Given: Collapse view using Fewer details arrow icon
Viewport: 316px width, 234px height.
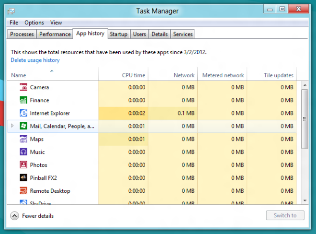Looking at the screenshot, I should [14, 216].
